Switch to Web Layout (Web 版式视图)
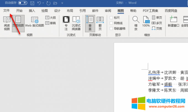 click(x=35, y=22)
